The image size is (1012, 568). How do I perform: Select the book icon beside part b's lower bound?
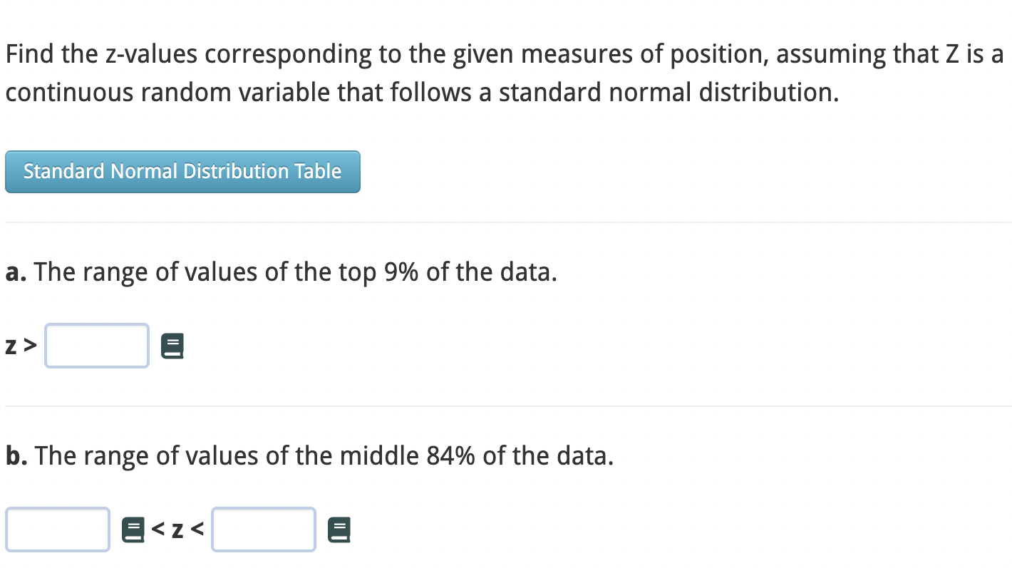point(133,529)
